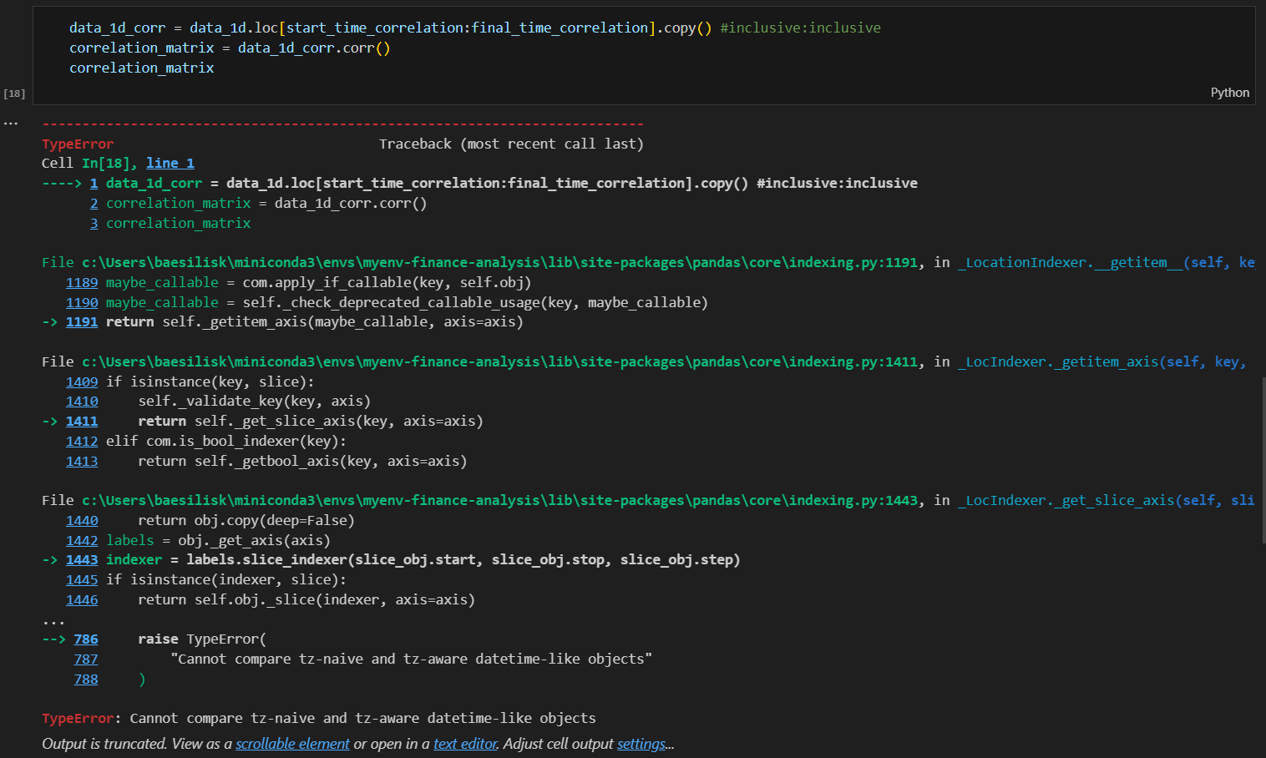Click traceback line 1 number link
Image resolution: width=1266 pixels, height=758 pixels.
94,184
